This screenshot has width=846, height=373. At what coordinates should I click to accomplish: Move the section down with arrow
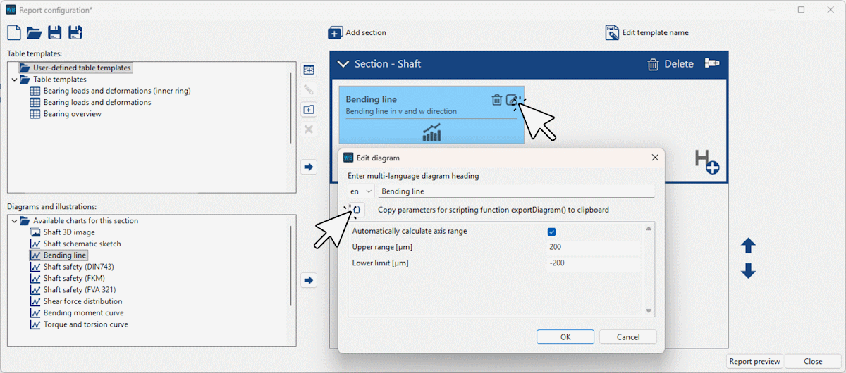[749, 271]
